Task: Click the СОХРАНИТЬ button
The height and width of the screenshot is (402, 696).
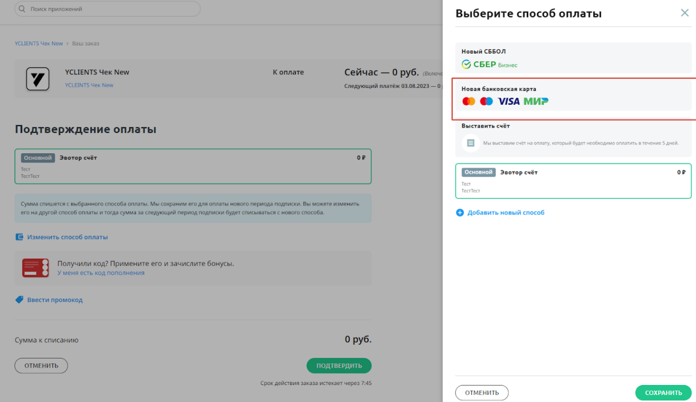Action: [663, 393]
